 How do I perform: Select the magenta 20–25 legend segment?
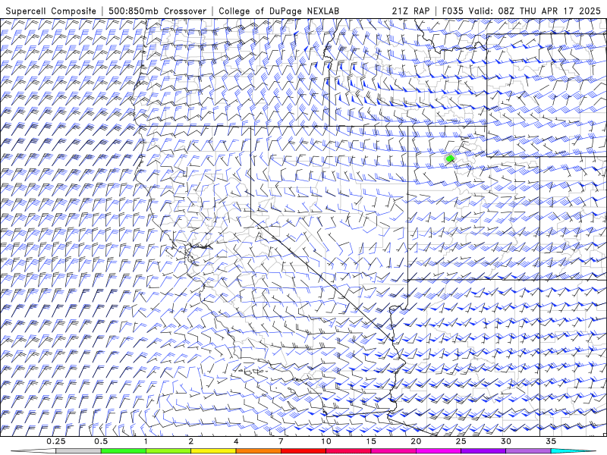coord(439,451)
